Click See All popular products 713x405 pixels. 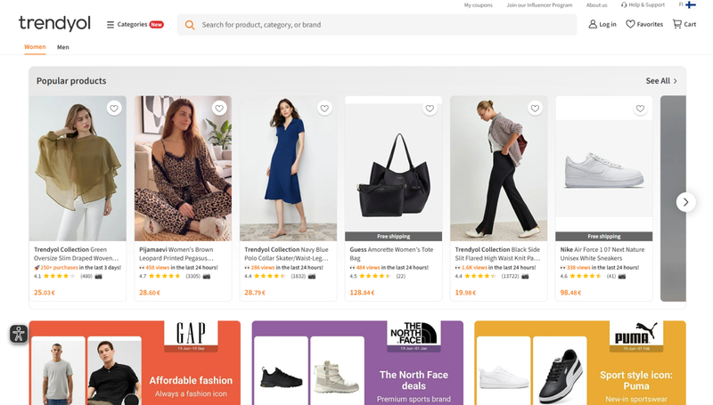point(661,81)
